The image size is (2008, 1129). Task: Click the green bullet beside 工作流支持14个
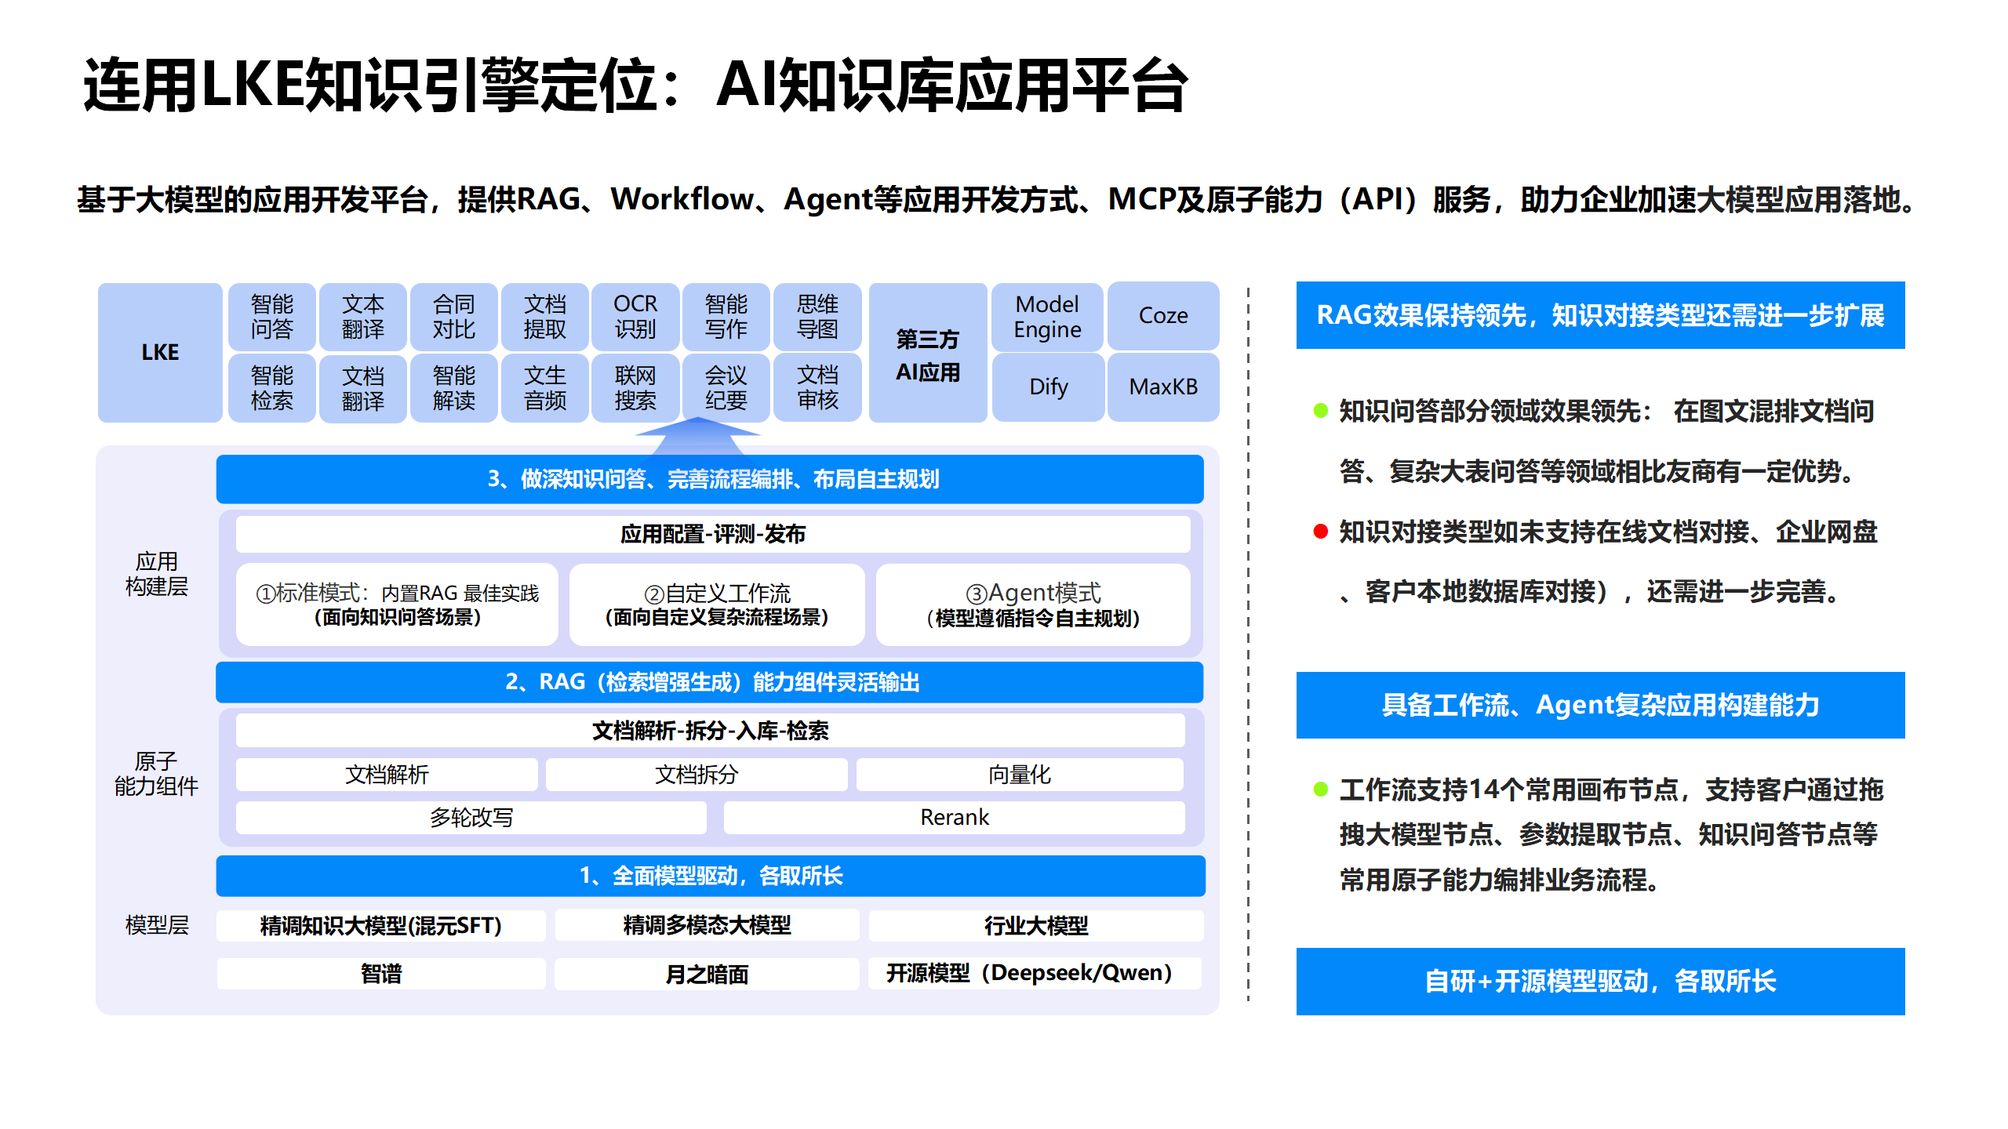tap(1320, 790)
